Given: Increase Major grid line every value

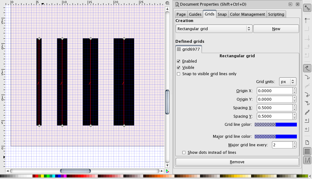Looking at the screenshot, I should click(x=294, y=143).
